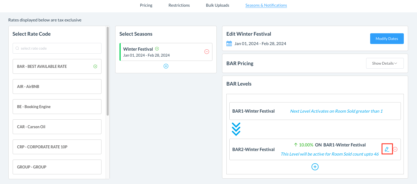Switch to Restrictions tab
The height and width of the screenshot is (184, 417).
tap(179, 5)
